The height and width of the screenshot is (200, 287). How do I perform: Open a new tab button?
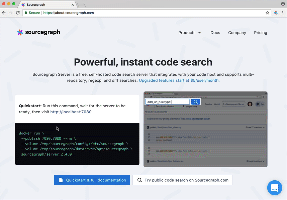pyautogui.click(x=82, y=5)
